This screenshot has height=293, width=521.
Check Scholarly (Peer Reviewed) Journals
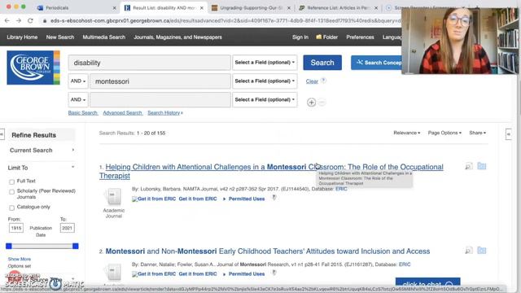click(x=12, y=192)
